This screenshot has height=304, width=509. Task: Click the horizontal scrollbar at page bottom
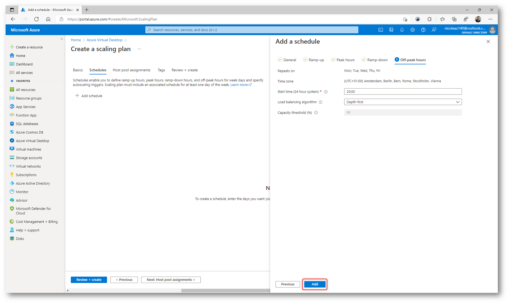pos(226,291)
